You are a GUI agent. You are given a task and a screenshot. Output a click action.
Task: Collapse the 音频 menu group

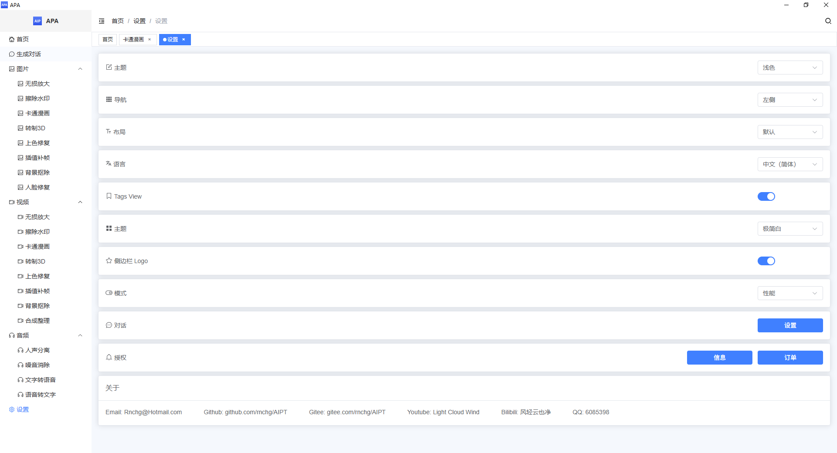pos(46,335)
